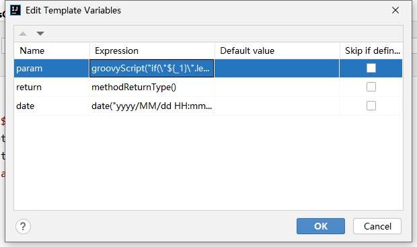This screenshot has width=417, height=247.
Task: Check Skip if defined for date
Action: click(x=371, y=106)
